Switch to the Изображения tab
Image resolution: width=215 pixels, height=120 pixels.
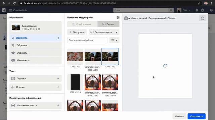click(82, 24)
